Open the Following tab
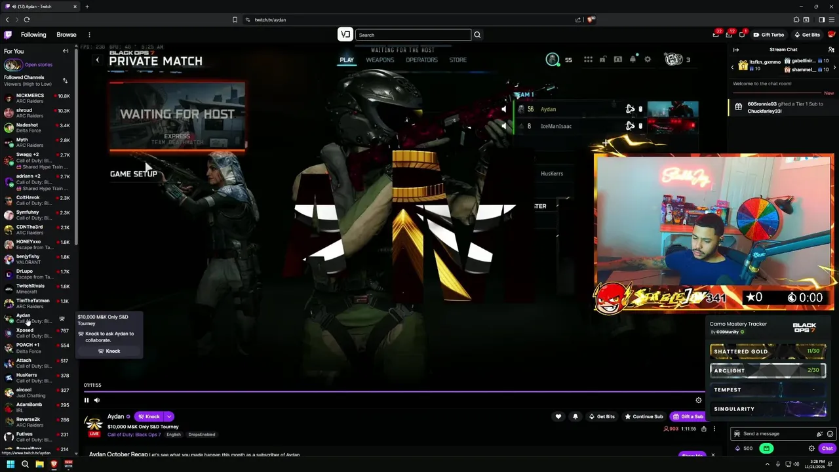The image size is (839, 472). click(x=33, y=35)
